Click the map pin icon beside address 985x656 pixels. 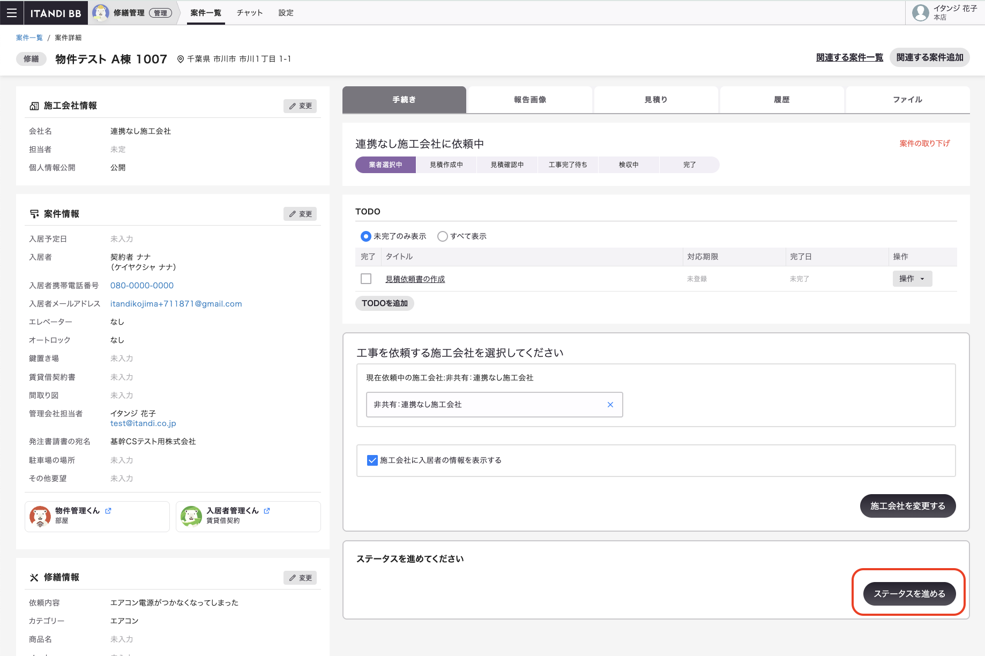181,59
